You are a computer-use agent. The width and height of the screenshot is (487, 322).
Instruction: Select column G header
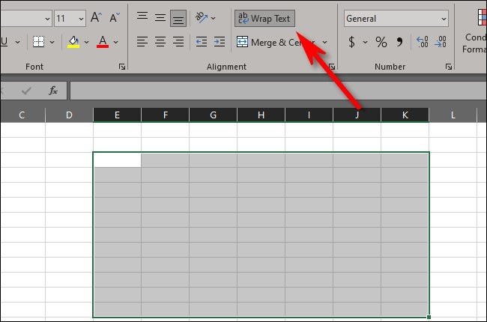click(x=213, y=115)
